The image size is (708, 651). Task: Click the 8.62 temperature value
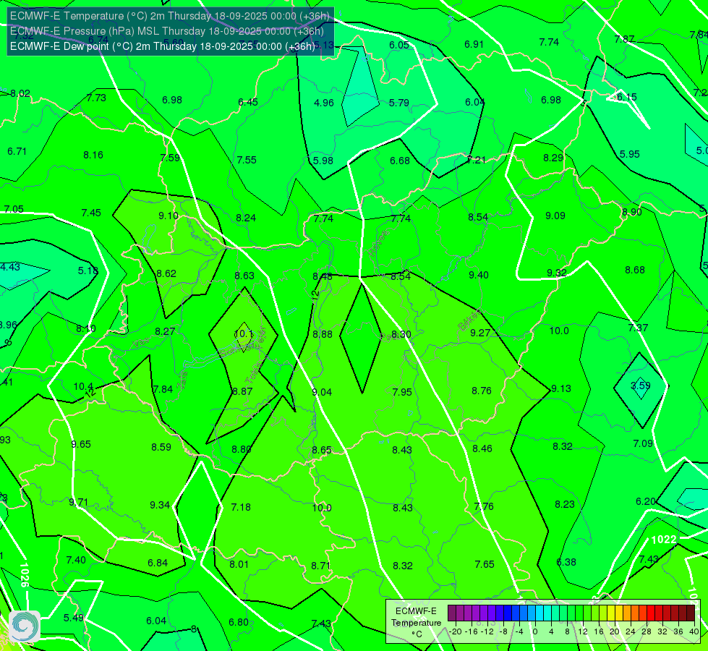pos(166,273)
